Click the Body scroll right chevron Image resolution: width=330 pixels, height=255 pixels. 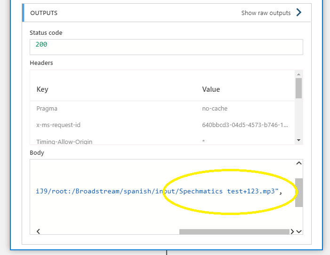[292, 231]
